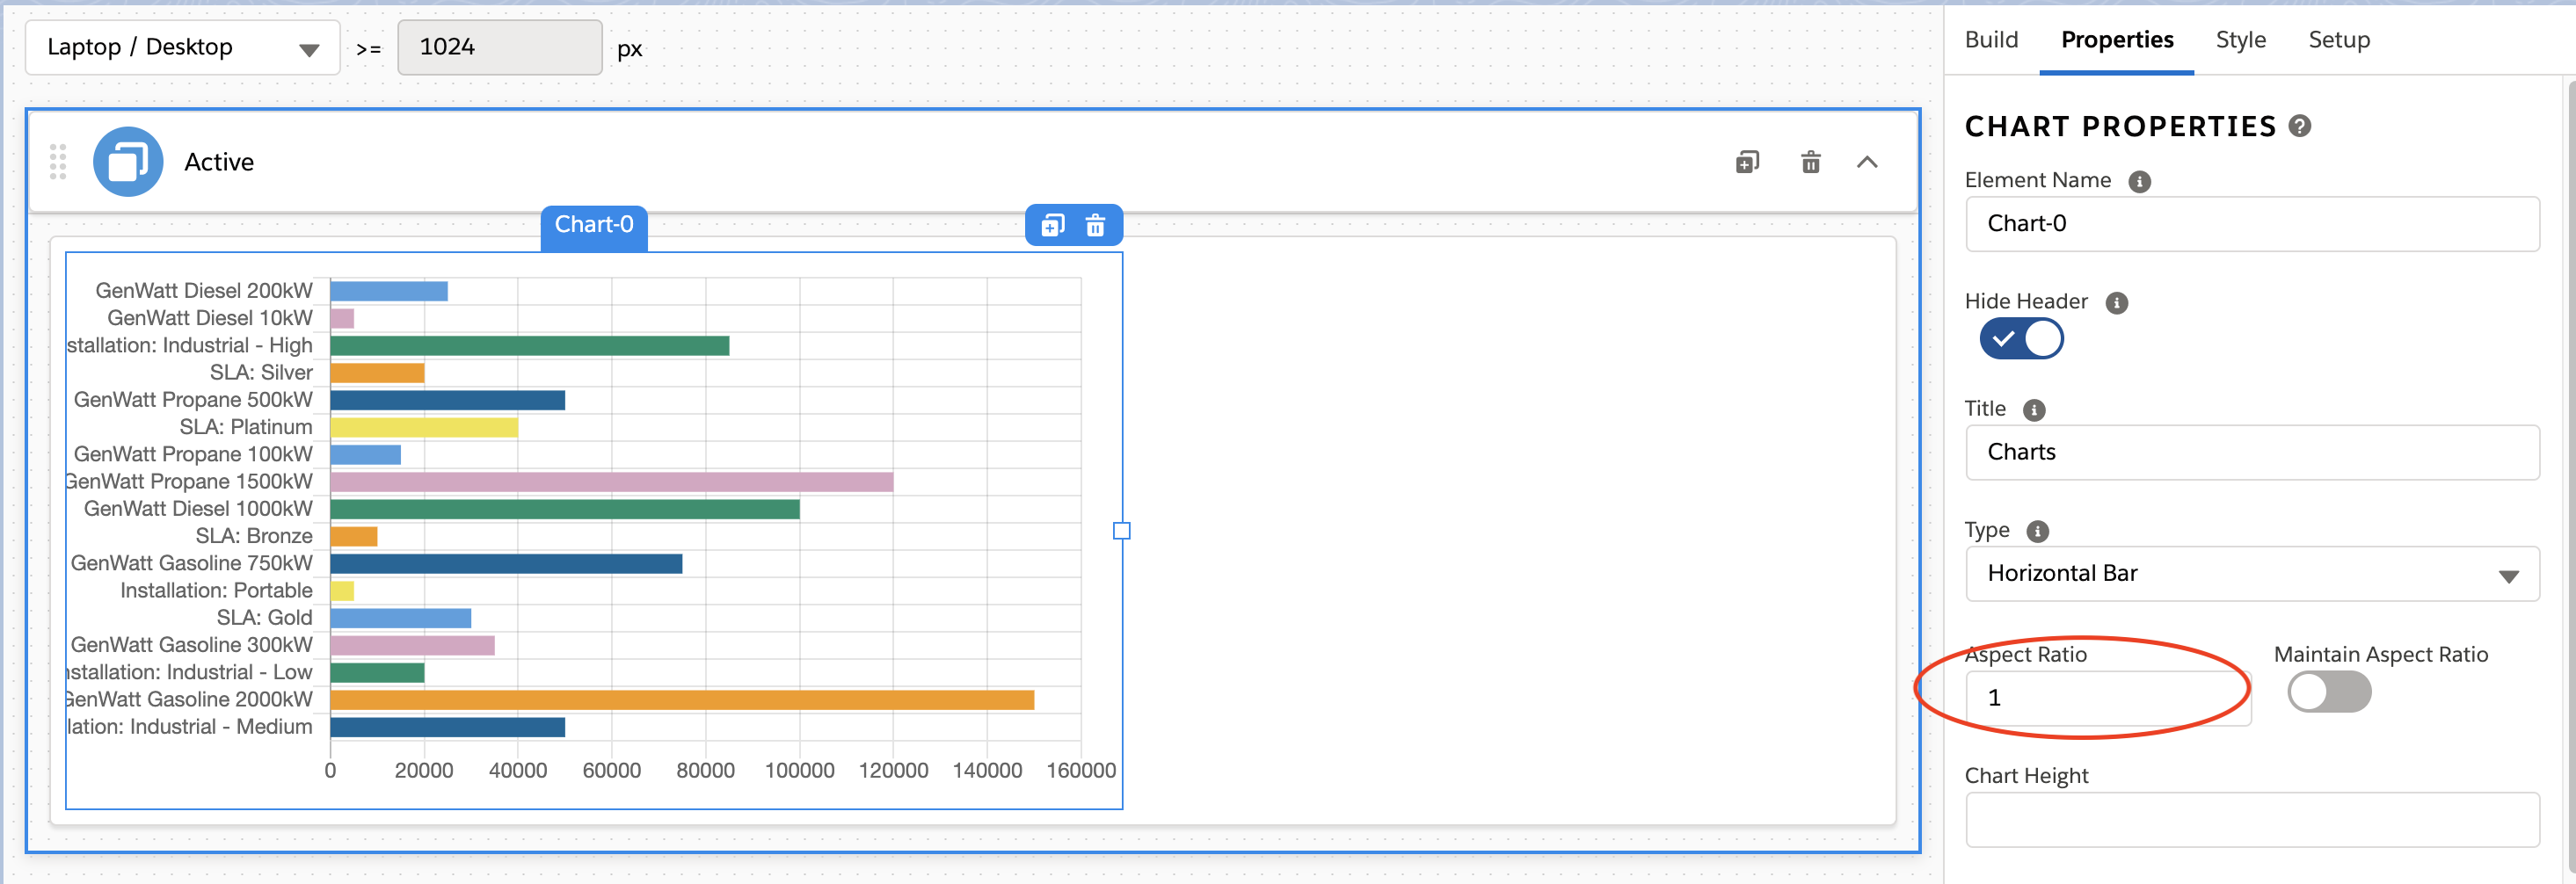This screenshot has height=884, width=2576.
Task: Click the GenWatt Gasoline 750kW bar
Action: (x=506, y=564)
